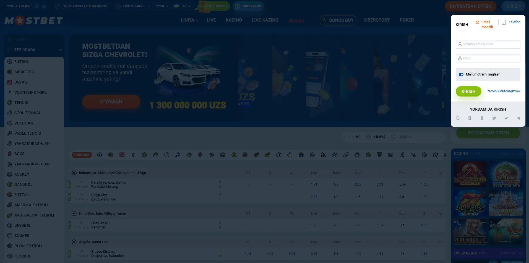
Task: Filter by boxing glove icon in sports row
Action: (x=200, y=155)
